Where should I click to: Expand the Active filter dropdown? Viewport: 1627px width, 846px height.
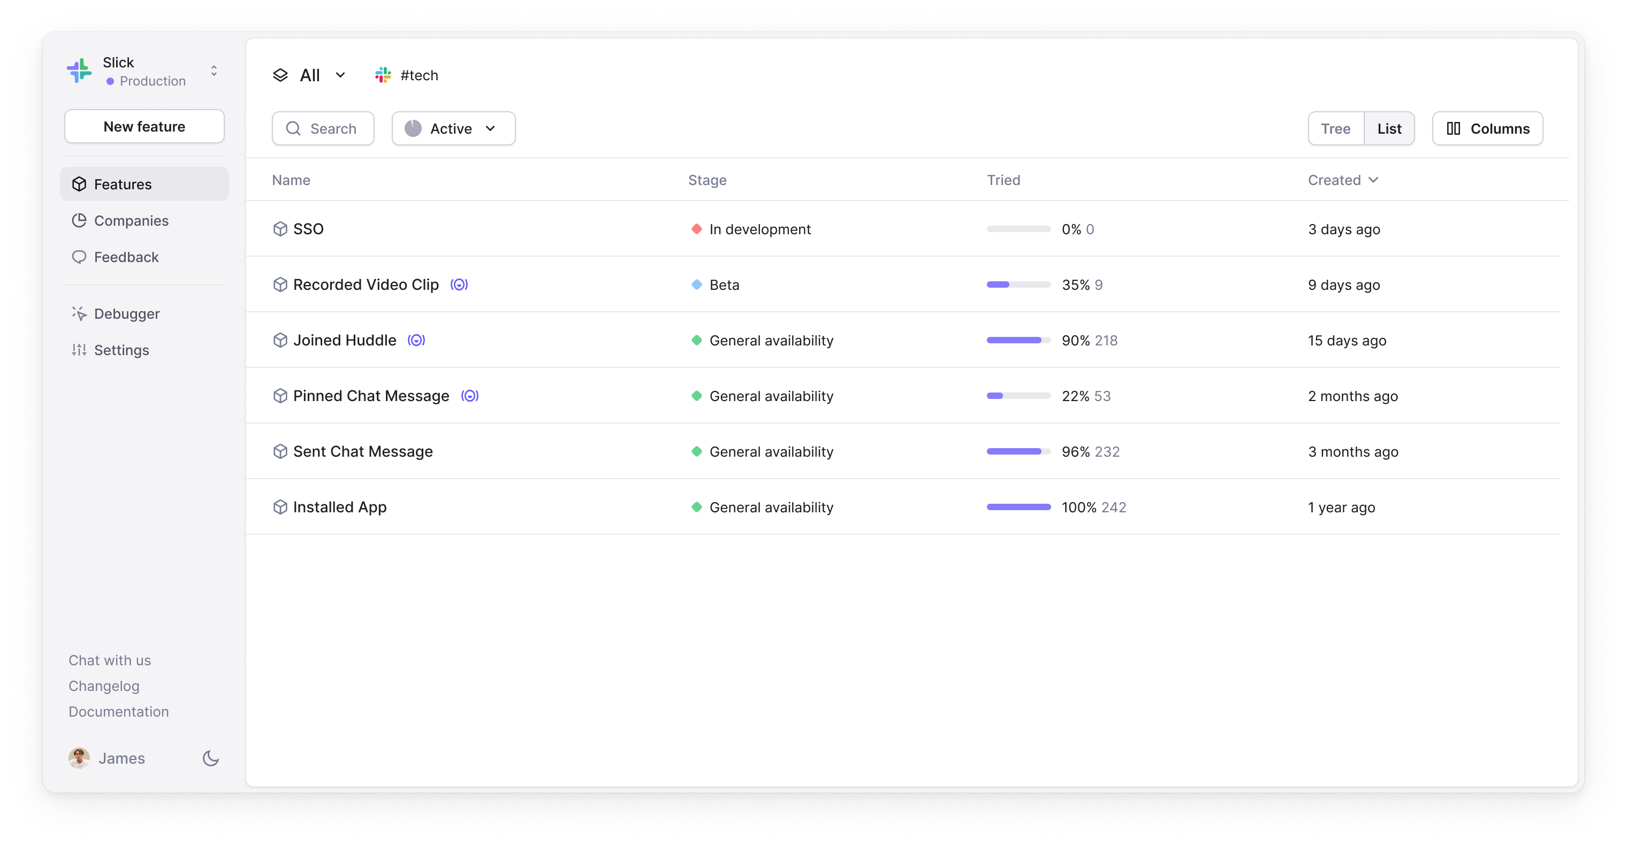coord(453,129)
